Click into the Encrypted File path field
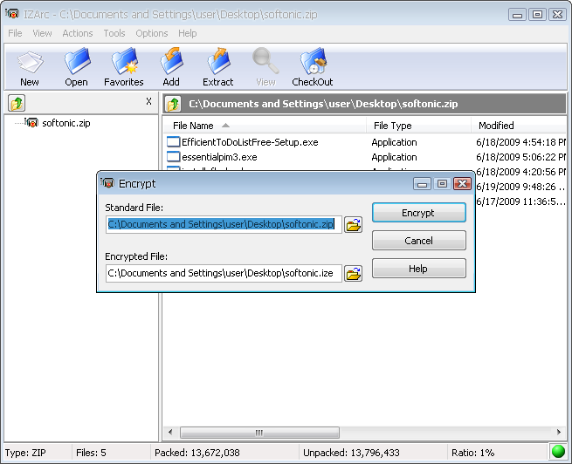This screenshot has width=572, height=464. 224,274
